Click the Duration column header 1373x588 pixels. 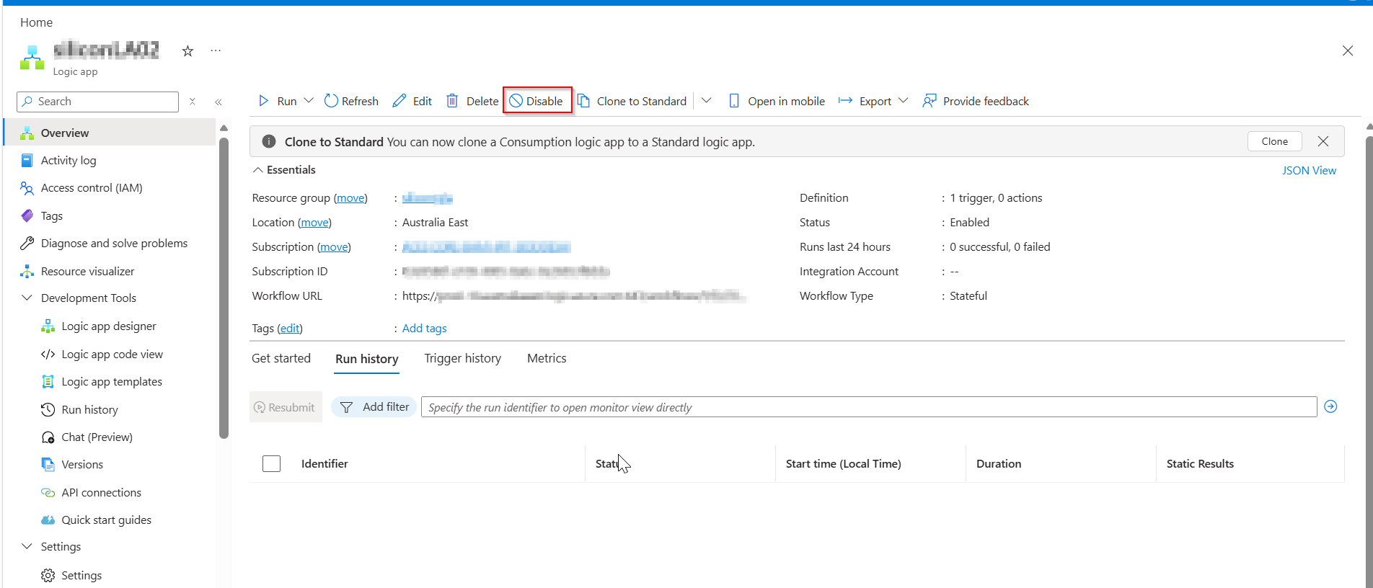998,463
